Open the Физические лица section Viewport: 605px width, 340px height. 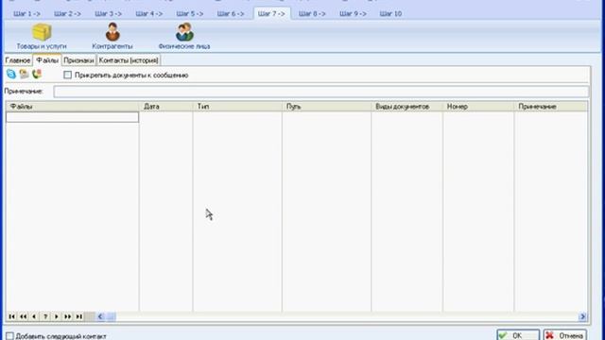click(184, 36)
